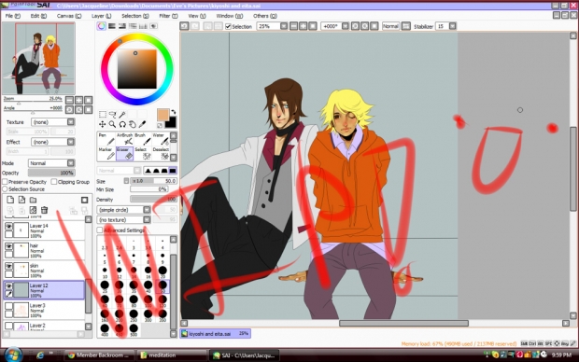Activate the eyedropper tool

[142, 124]
